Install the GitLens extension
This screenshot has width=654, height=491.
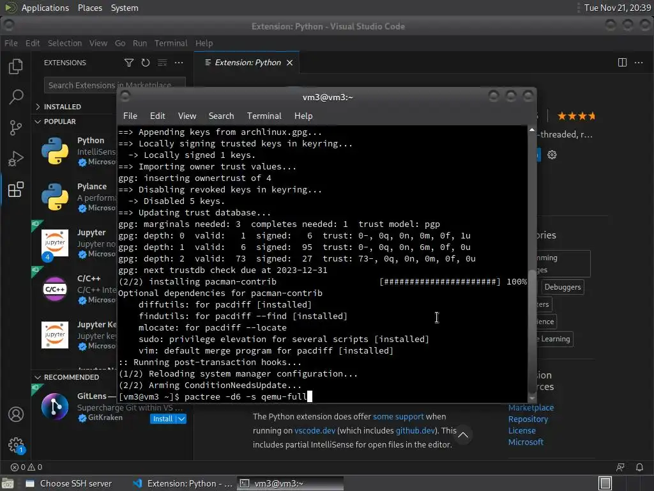(x=163, y=419)
